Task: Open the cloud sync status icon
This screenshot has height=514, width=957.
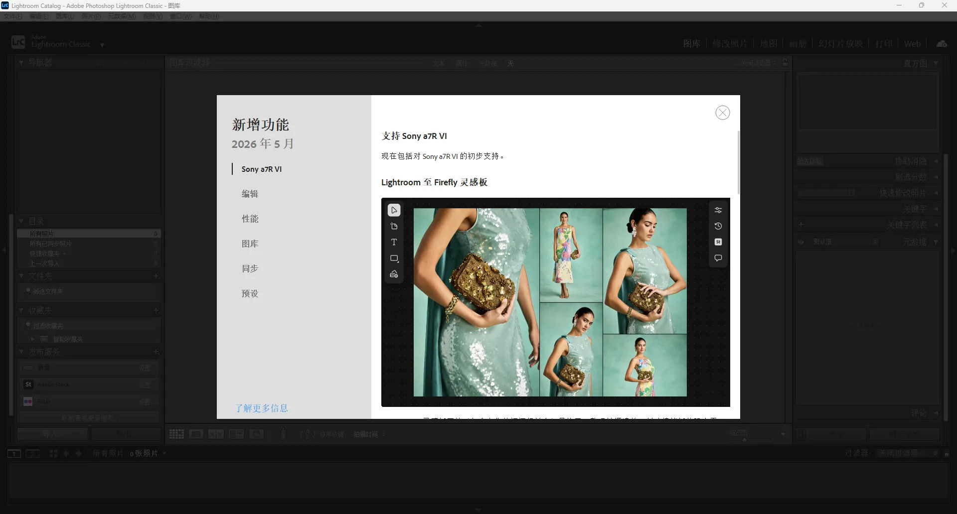Action: coord(942,44)
